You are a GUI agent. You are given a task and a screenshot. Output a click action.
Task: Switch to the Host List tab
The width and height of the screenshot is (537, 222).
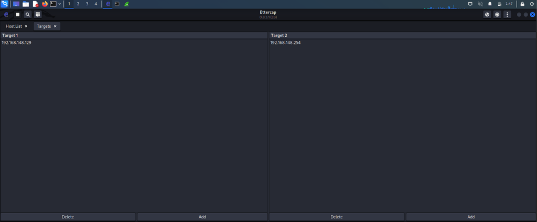click(x=14, y=26)
